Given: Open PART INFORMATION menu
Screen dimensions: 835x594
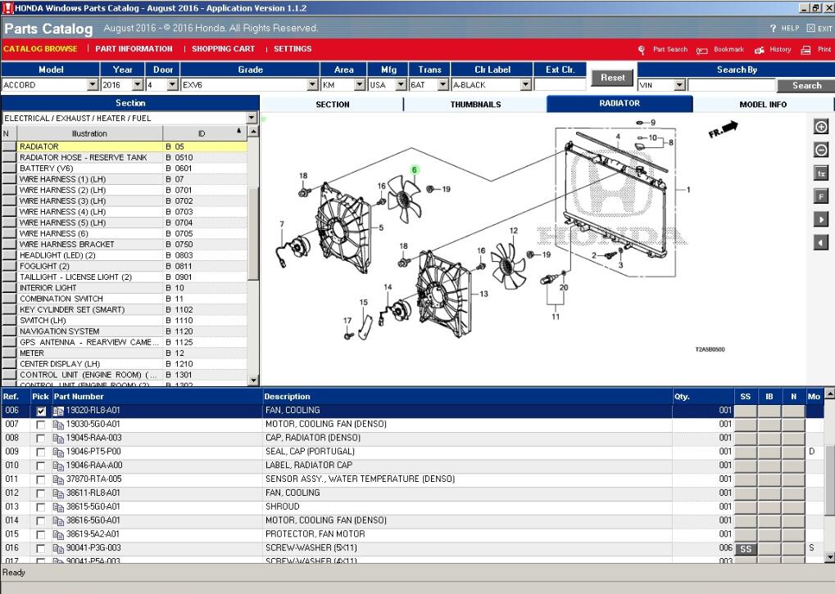Looking at the screenshot, I should click(134, 49).
